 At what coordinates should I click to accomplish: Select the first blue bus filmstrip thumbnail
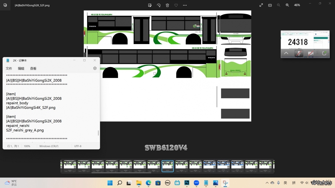pos(209,166)
